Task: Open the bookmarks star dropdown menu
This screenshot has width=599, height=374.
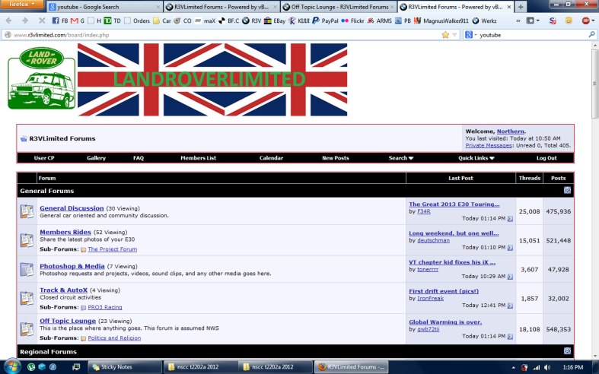Action: tap(533, 21)
